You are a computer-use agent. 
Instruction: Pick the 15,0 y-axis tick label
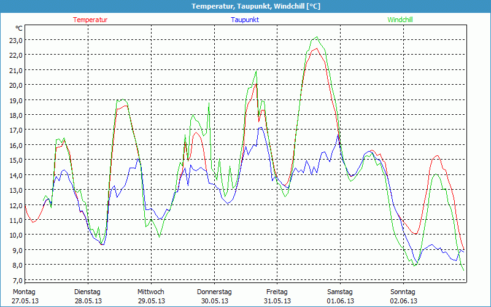click(x=16, y=160)
